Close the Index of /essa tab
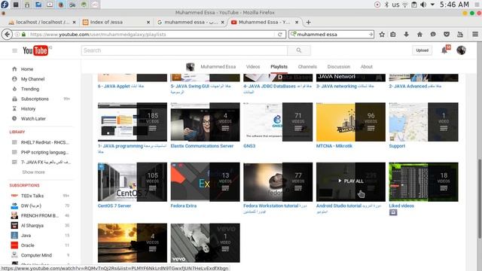 tap(148, 22)
